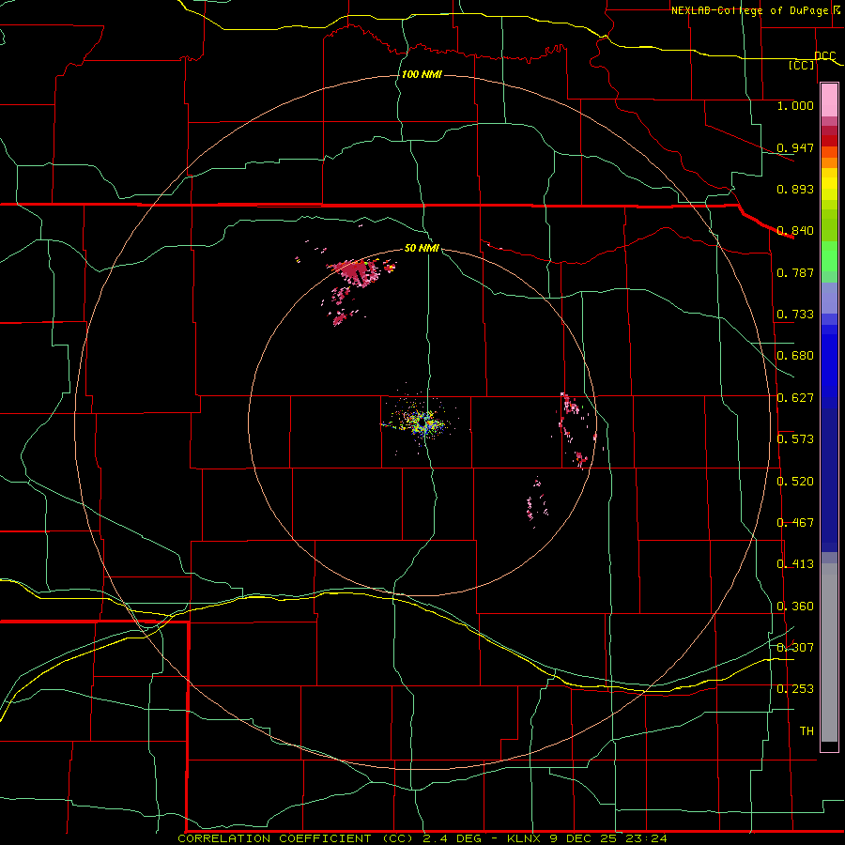This screenshot has width=845, height=845.
Task: Click the 50 NMI range ring label
Action: coord(422,248)
